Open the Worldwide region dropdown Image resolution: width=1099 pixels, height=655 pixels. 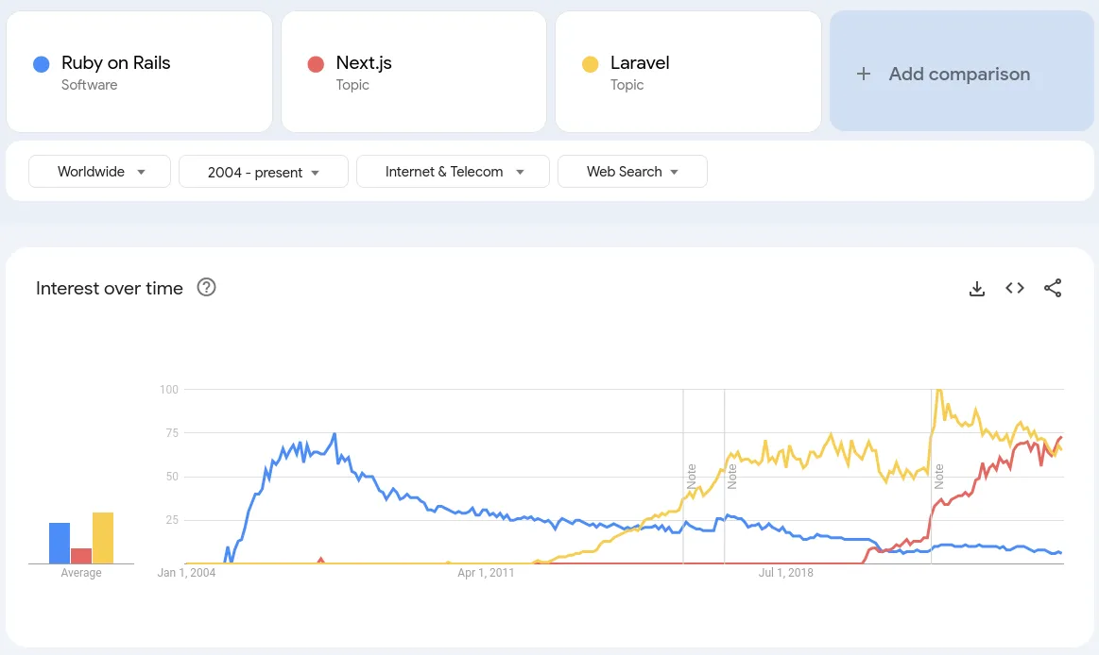[99, 172]
